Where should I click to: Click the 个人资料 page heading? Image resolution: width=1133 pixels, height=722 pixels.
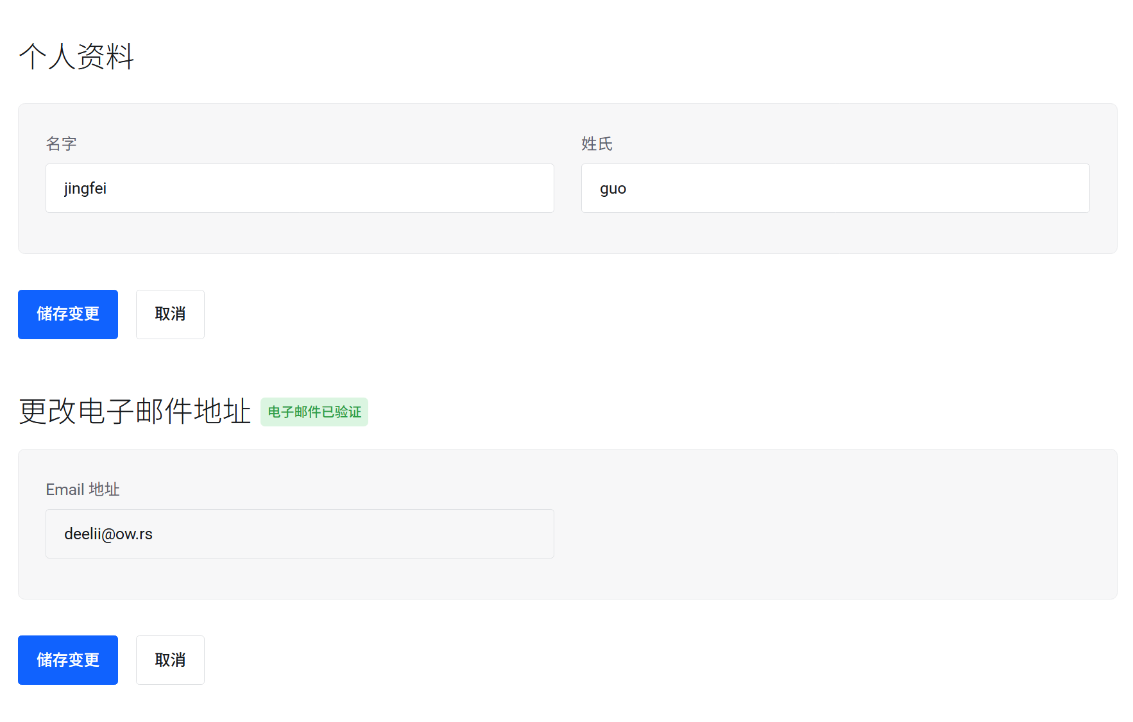click(76, 56)
